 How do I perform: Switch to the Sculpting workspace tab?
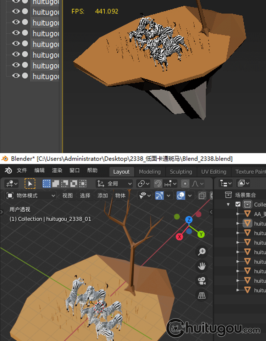[x=181, y=172]
